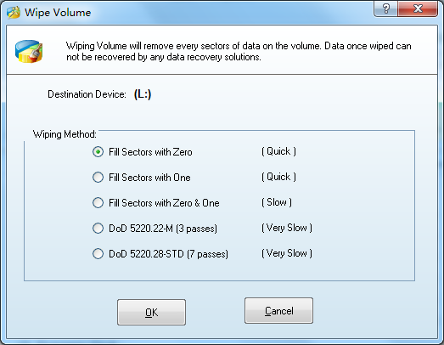Click the Wipe Volume title text
The width and height of the screenshot is (444, 345).
pyautogui.click(x=58, y=13)
